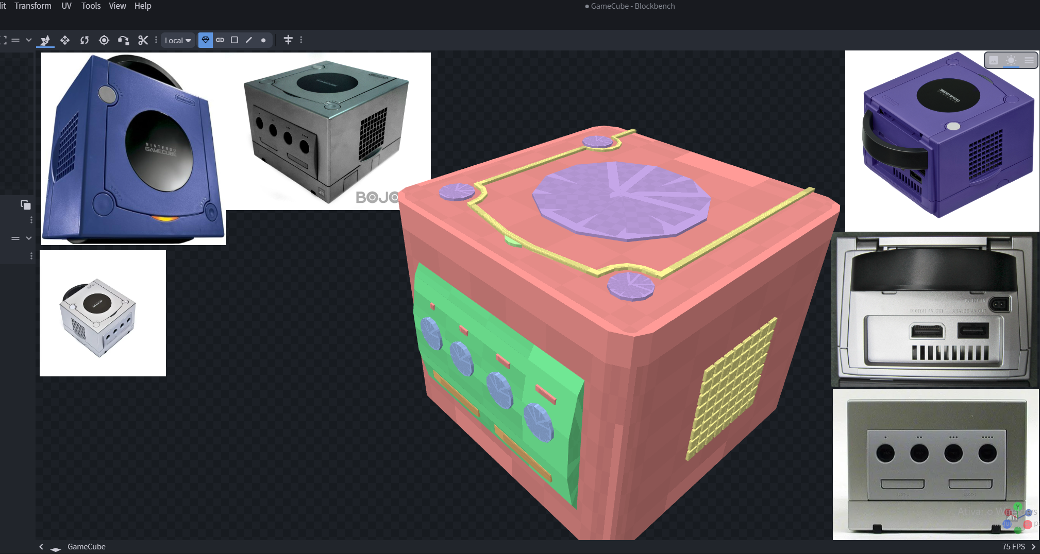The width and height of the screenshot is (1040, 554).
Task: Select the Move tool
Action: pyautogui.click(x=45, y=40)
